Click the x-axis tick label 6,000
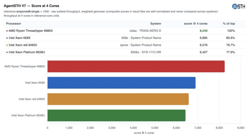The height and width of the screenshot is (138, 249). tap(176, 128)
